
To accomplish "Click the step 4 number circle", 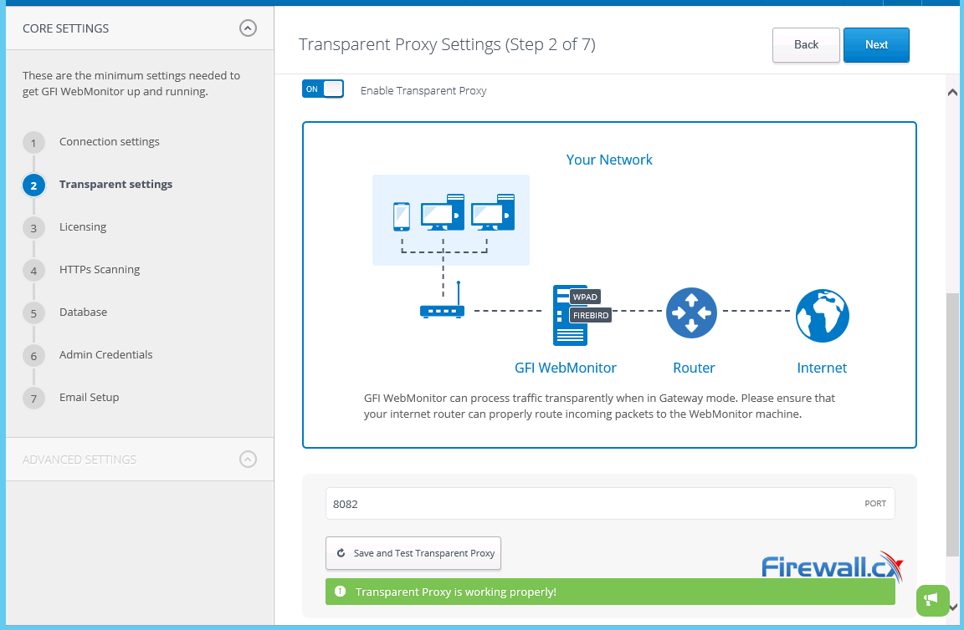I will pos(33,271).
